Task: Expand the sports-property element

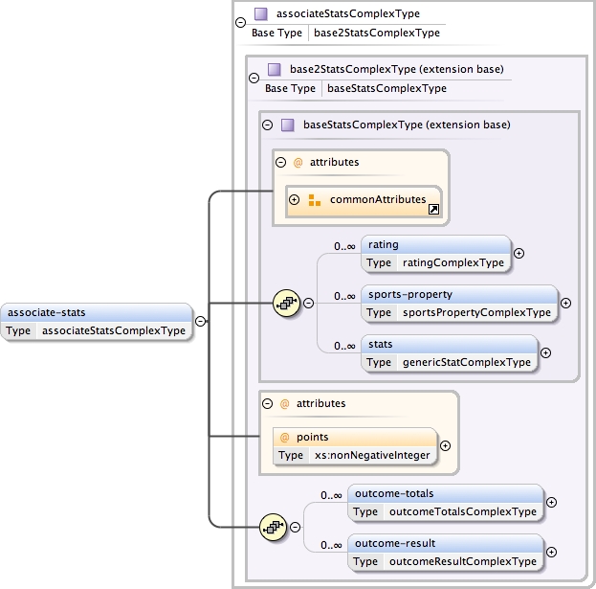Action: 565,304
